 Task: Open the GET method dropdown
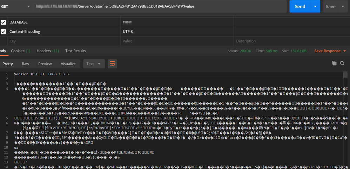coord(16,6)
